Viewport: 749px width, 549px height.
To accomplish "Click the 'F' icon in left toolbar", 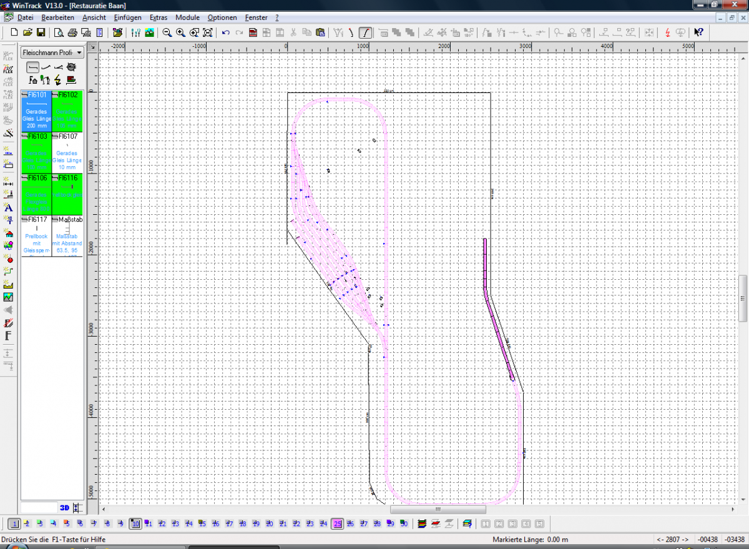I will [x=9, y=335].
